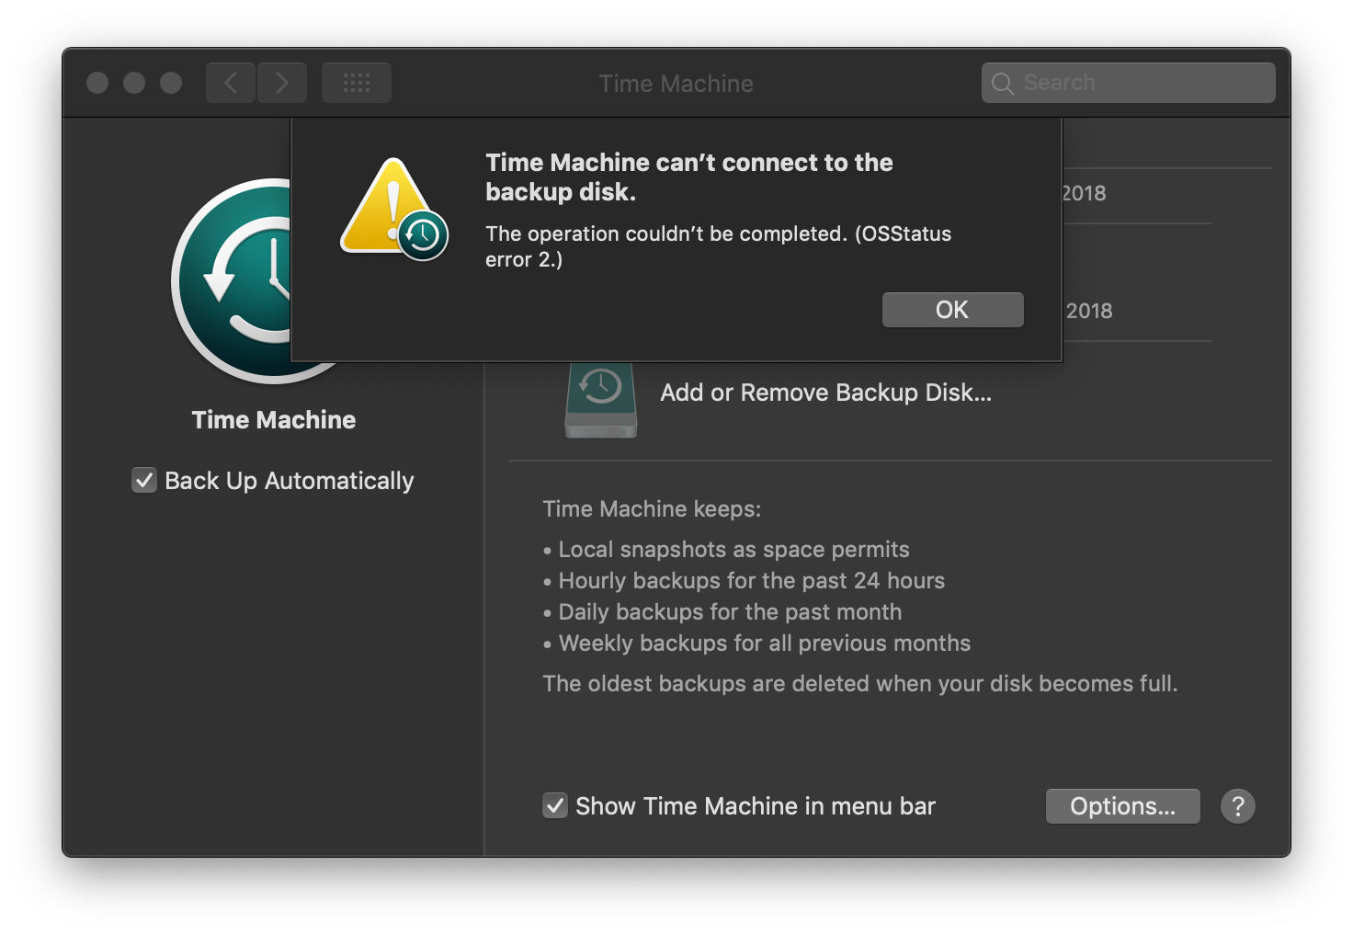1353x934 pixels.
Task: Click the warning icon in the alert
Action: pos(394,209)
